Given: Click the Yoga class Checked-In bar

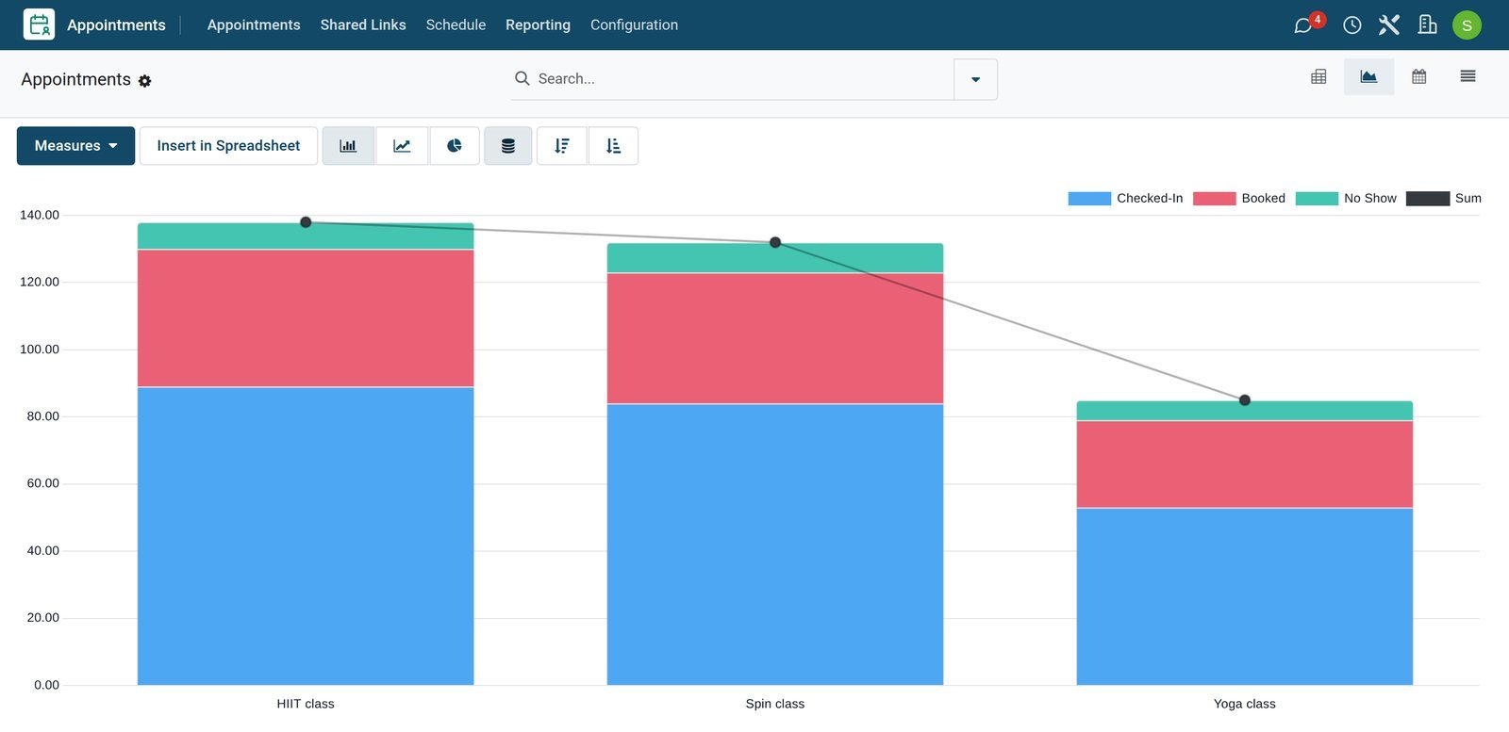Looking at the screenshot, I should click(x=1245, y=596).
